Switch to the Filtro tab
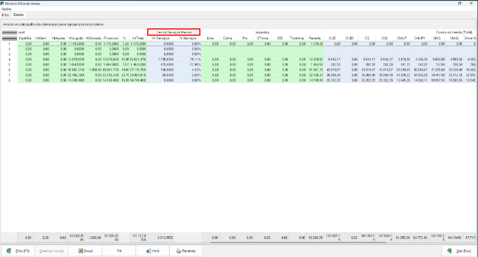Image resolution: width=478 pixels, height=257 pixels. click(5, 15)
